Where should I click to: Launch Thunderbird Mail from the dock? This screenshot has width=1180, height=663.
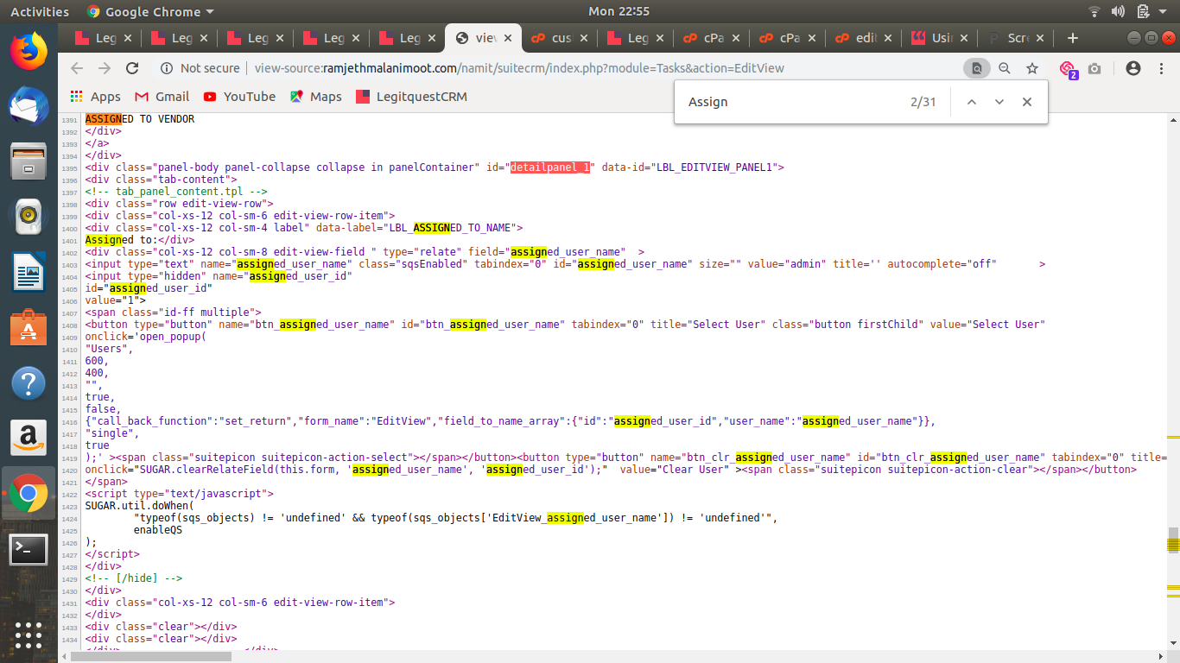coord(29,106)
